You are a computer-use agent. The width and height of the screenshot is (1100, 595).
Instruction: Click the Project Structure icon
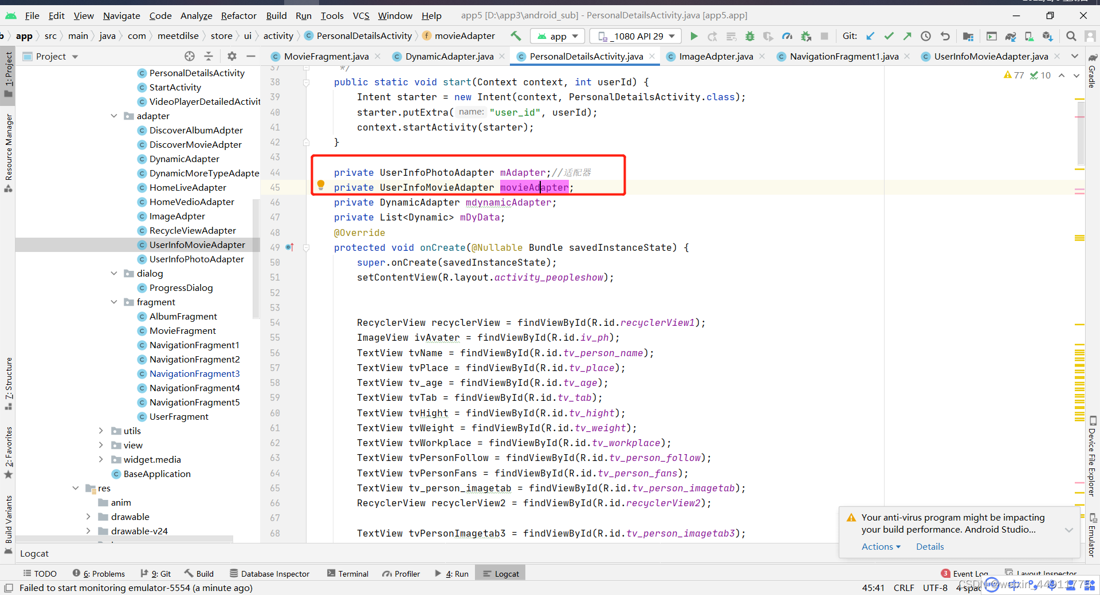pos(968,36)
